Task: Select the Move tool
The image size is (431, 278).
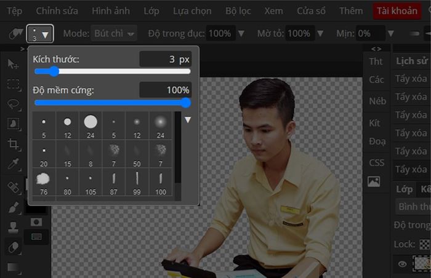Action: click(13, 64)
